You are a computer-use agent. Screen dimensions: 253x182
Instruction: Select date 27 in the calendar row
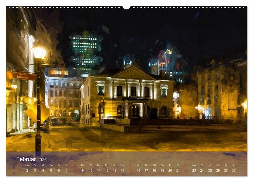pos(226,170)
